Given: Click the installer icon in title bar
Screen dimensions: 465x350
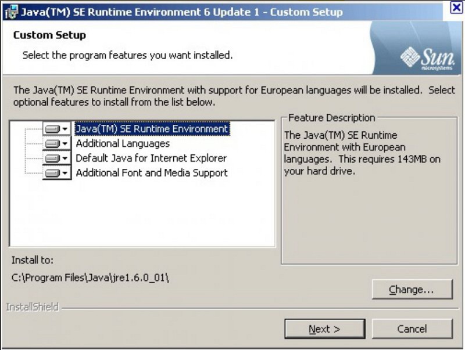Looking at the screenshot, I should pyautogui.click(x=12, y=12).
